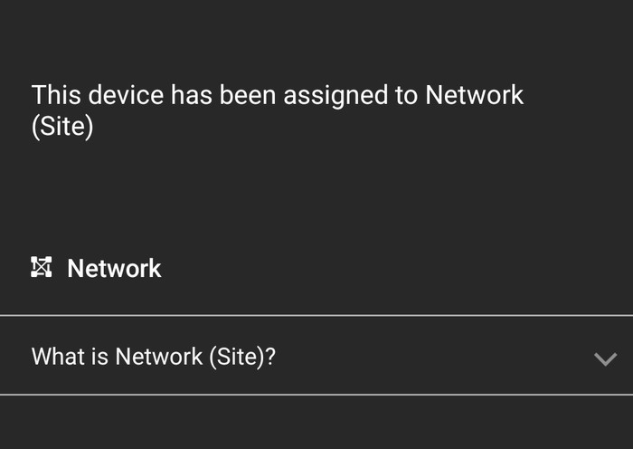
Task: Show the Network (Site) explanation via down arrow
Action: click(x=605, y=358)
